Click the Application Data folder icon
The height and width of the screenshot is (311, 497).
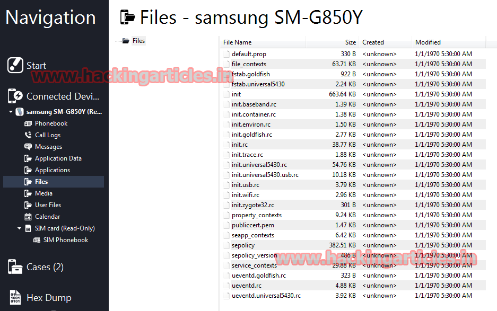tap(28, 158)
